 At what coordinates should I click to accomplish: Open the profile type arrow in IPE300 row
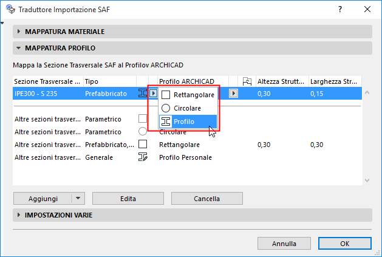coord(153,94)
